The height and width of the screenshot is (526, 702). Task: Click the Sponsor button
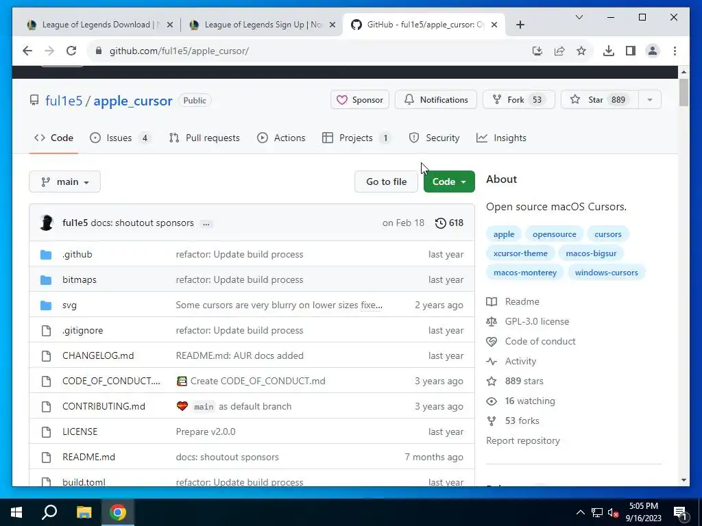pyautogui.click(x=360, y=100)
